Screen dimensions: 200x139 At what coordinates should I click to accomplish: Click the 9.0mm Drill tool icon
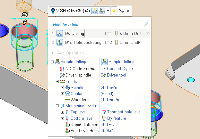(117, 33)
